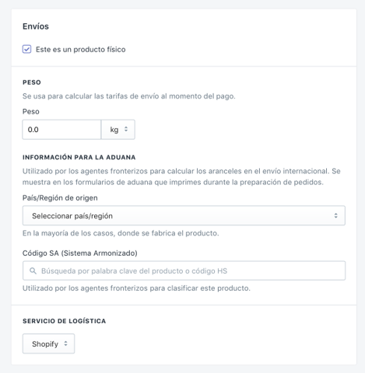The image size is (365, 373).
Task: Open the Shopify logistics service dropdown
Action: [x=48, y=343]
